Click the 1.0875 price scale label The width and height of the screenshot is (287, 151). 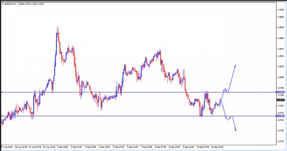(281, 27)
